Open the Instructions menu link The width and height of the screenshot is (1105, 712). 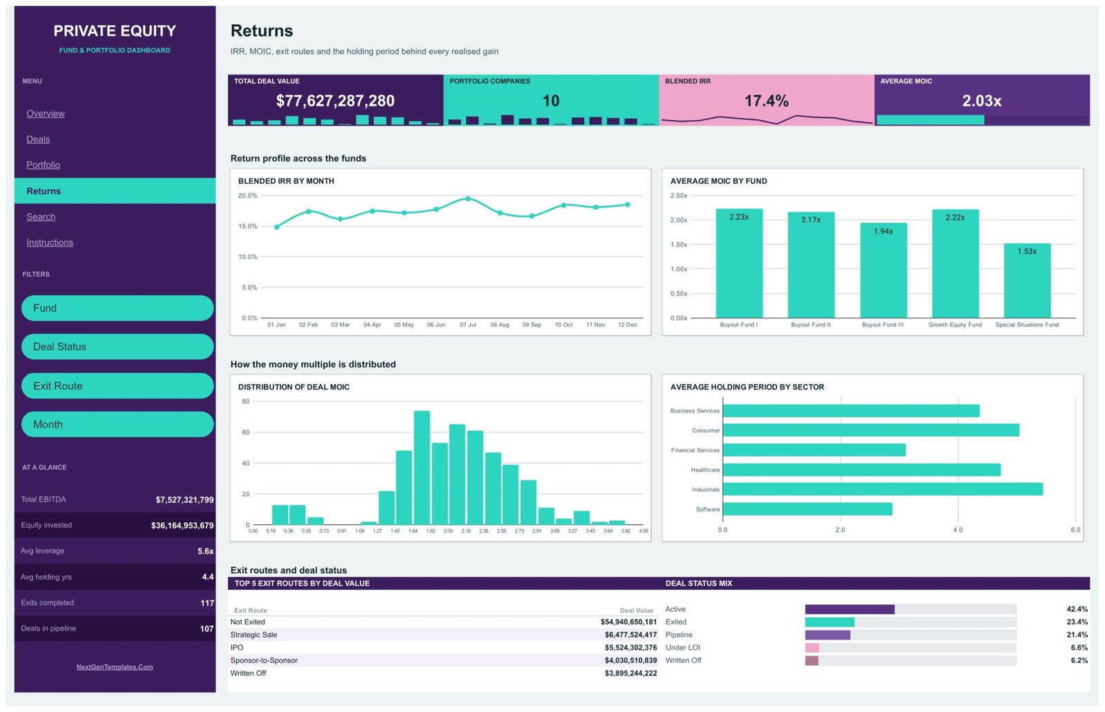pos(50,242)
